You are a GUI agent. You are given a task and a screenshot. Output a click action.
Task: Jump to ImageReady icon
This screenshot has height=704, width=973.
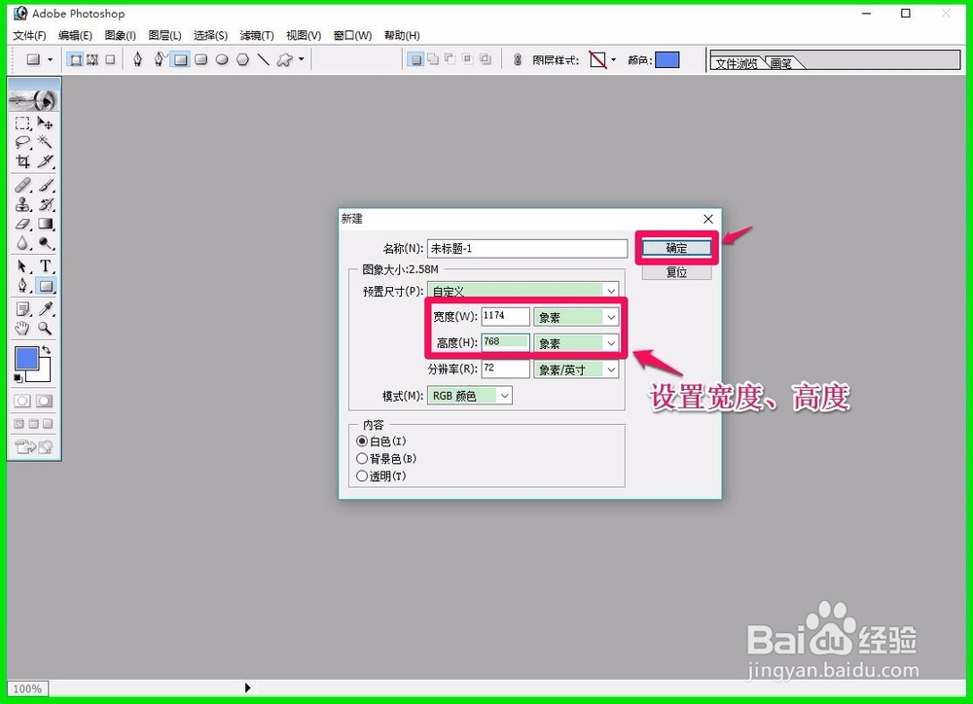[33, 446]
